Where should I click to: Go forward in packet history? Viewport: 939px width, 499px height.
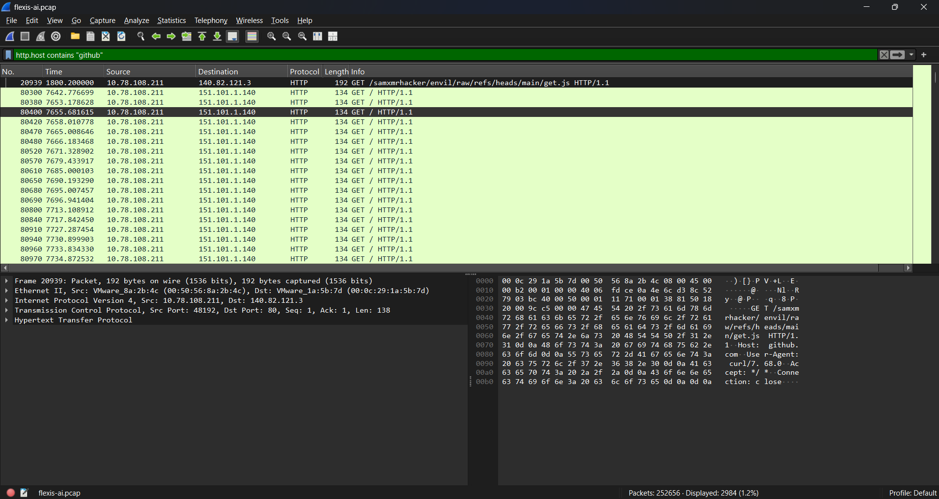click(x=171, y=36)
